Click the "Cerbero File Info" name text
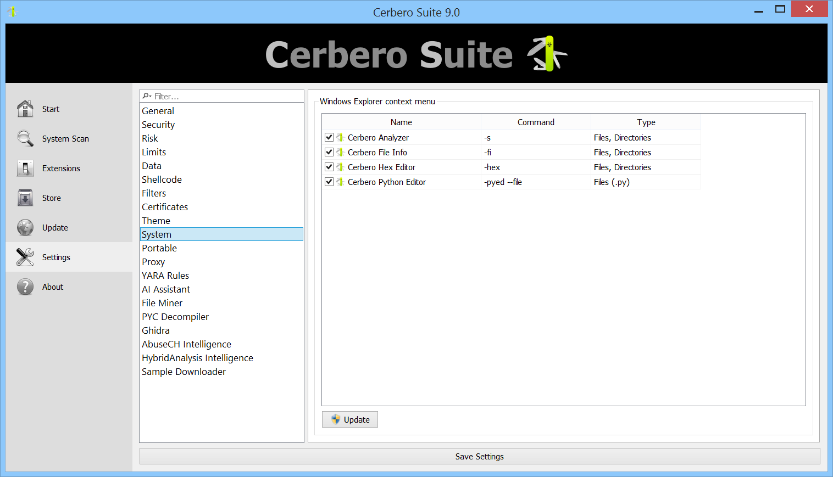The width and height of the screenshot is (833, 477). click(377, 152)
